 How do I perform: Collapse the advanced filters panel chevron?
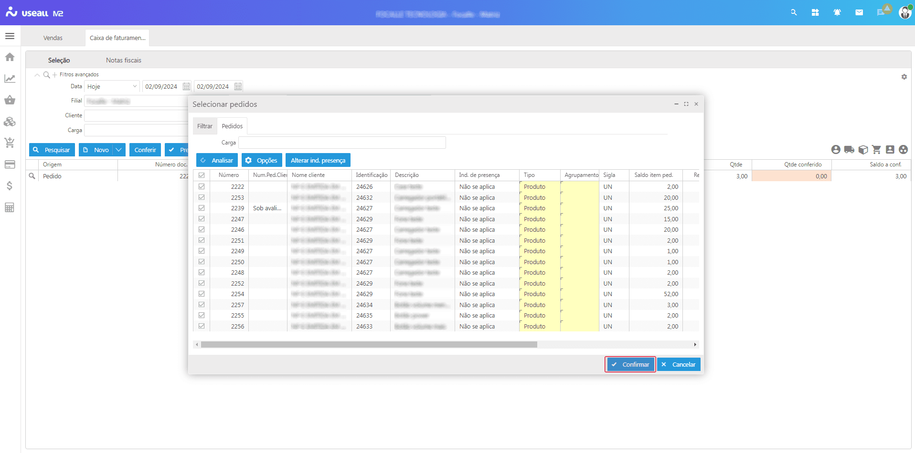pyautogui.click(x=37, y=75)
